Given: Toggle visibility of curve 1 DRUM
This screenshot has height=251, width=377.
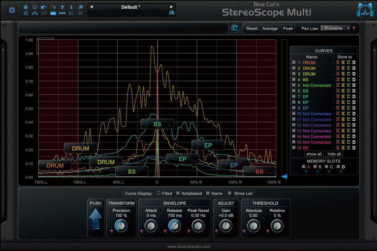Looking at the screenshot, I should pos(294,63).
